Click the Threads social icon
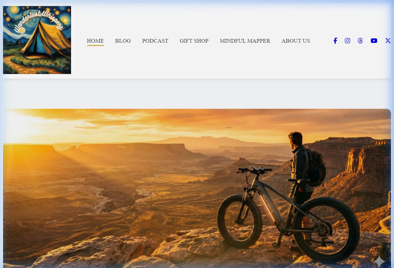 360,41
